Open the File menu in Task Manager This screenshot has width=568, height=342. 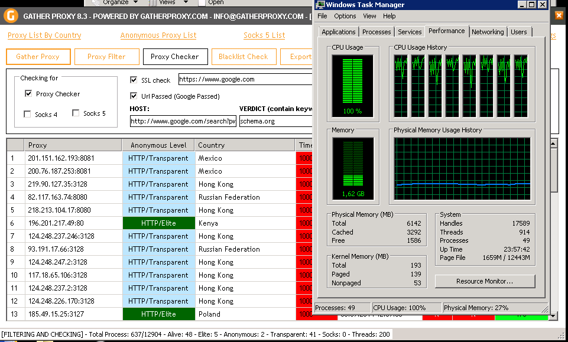322,16
